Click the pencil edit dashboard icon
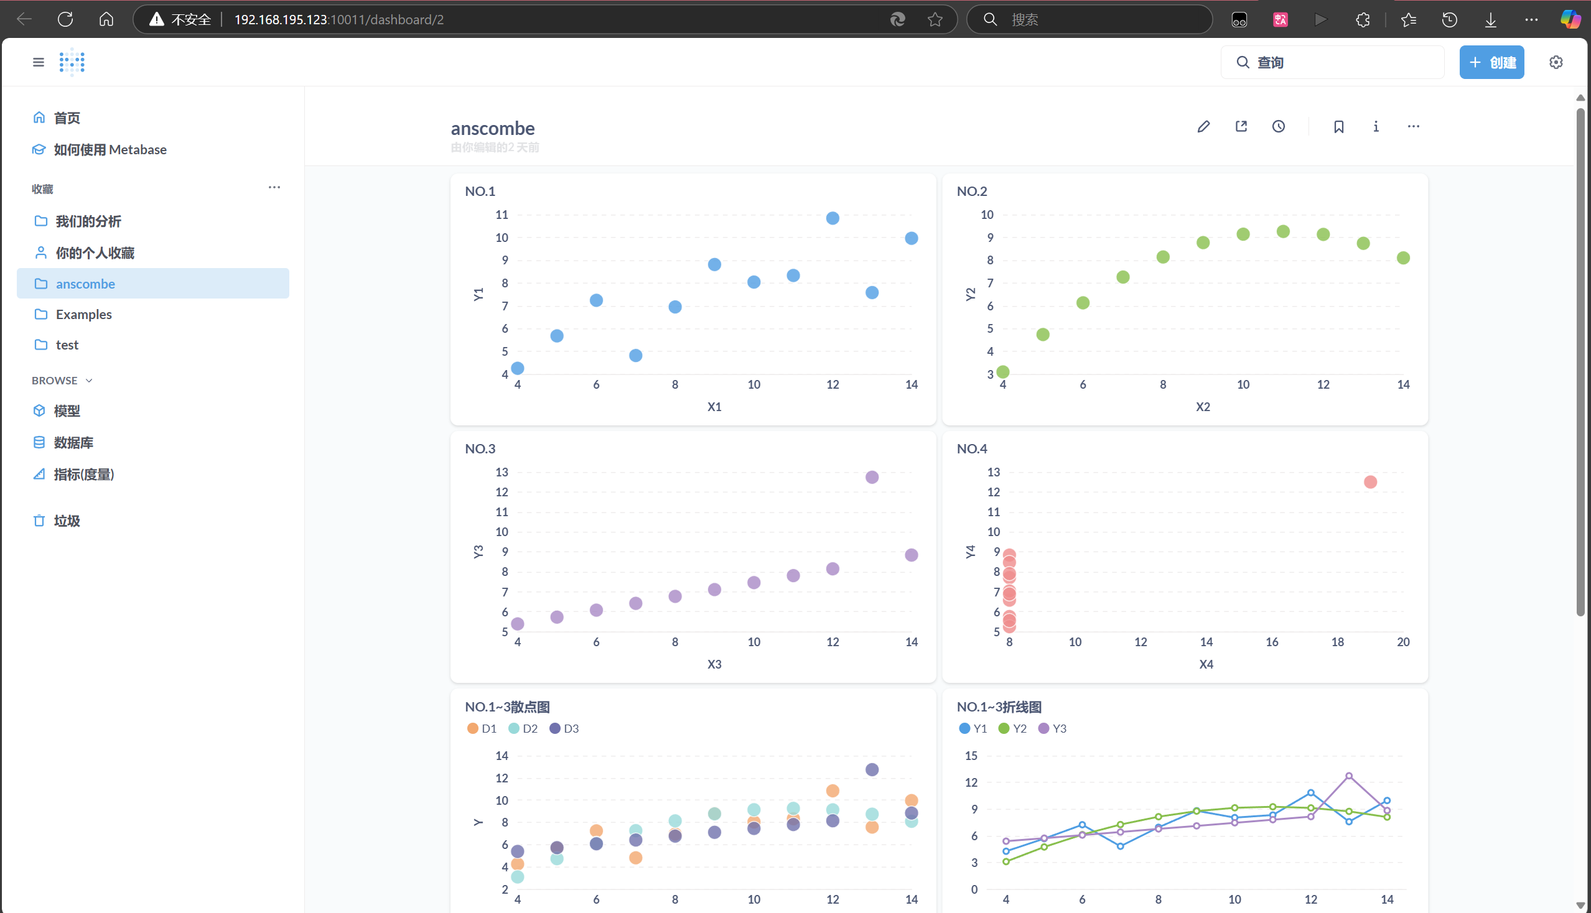Image resolution: width=1591 pixels, height=913 pixels. click(1203, 127)
